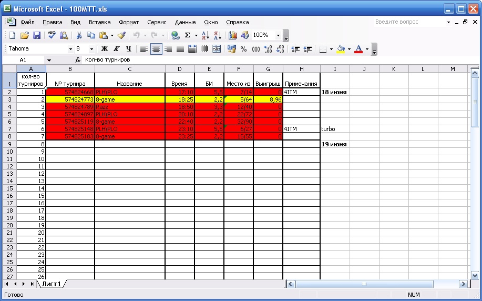Launch the Chart Wizard icon
482x301 pixels.
233,35
